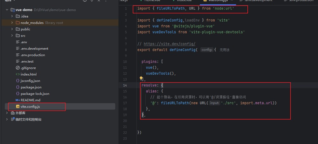Expand the 外部库 node
This screenshot has height=144, width=318.
point(7,113)
